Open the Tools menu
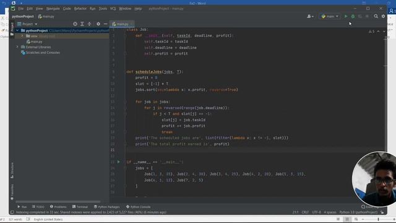Viewport: 396px width, 223px height. pos(103,9)
